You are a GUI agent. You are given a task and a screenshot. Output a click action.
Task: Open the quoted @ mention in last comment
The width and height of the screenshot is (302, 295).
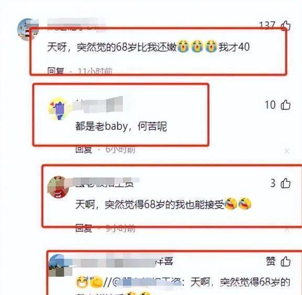click(143, 282)
